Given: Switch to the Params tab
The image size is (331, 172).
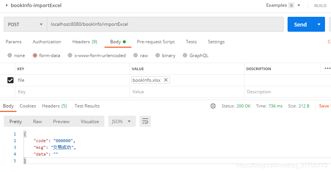Looking at the screenshot, I should point(13,42).
